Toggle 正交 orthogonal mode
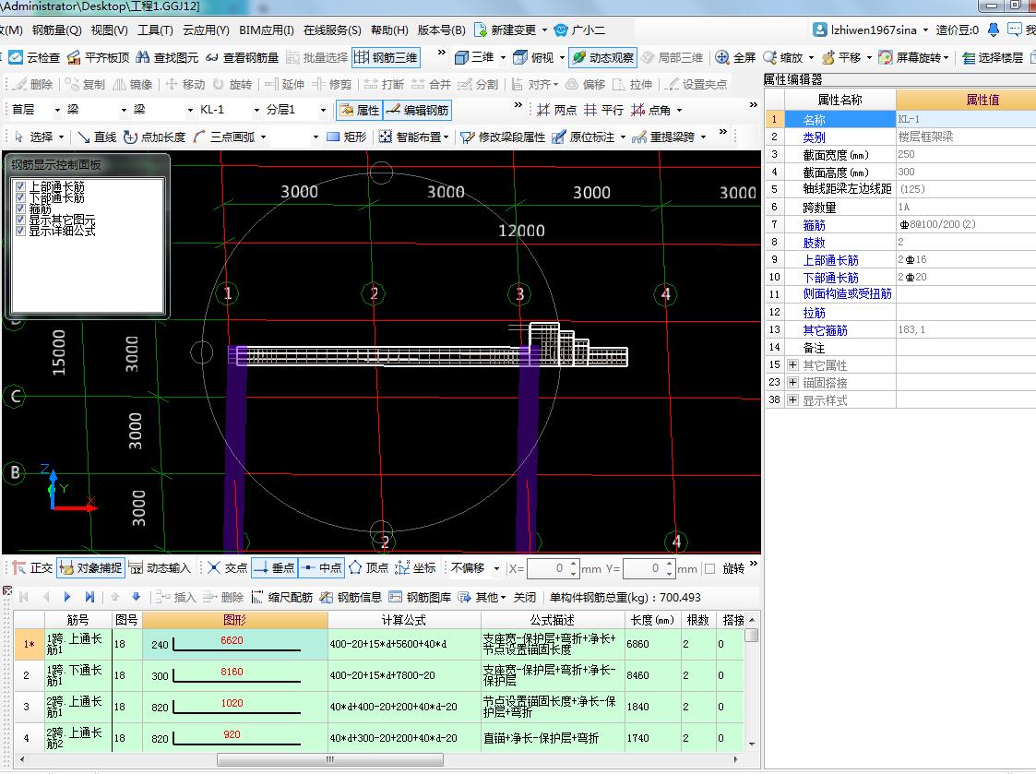This screenshot has width=1036, height=774. pyautogui.click(x=32, y=567)
